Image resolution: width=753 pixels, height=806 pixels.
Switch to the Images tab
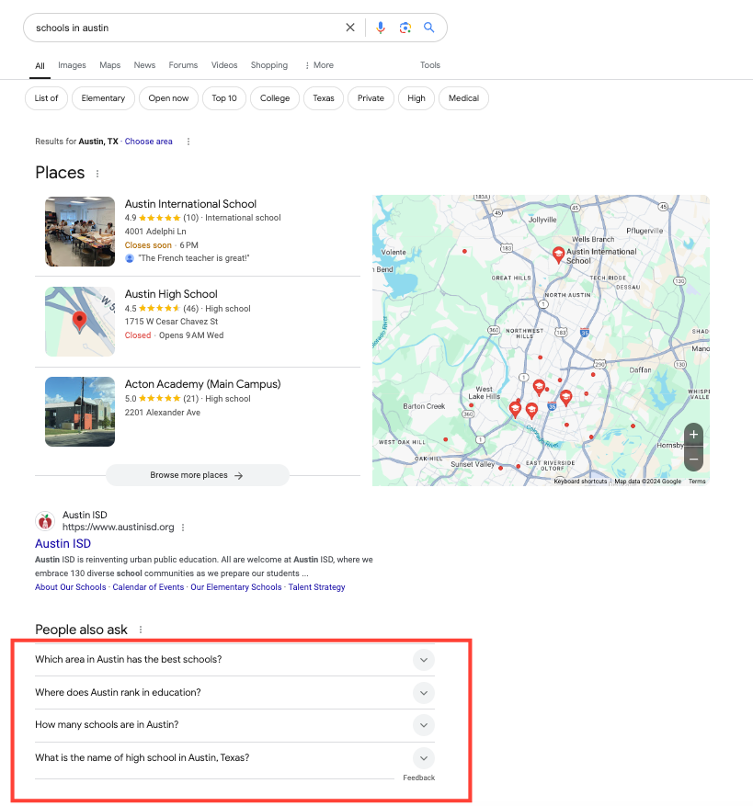(x=72, y=65)
